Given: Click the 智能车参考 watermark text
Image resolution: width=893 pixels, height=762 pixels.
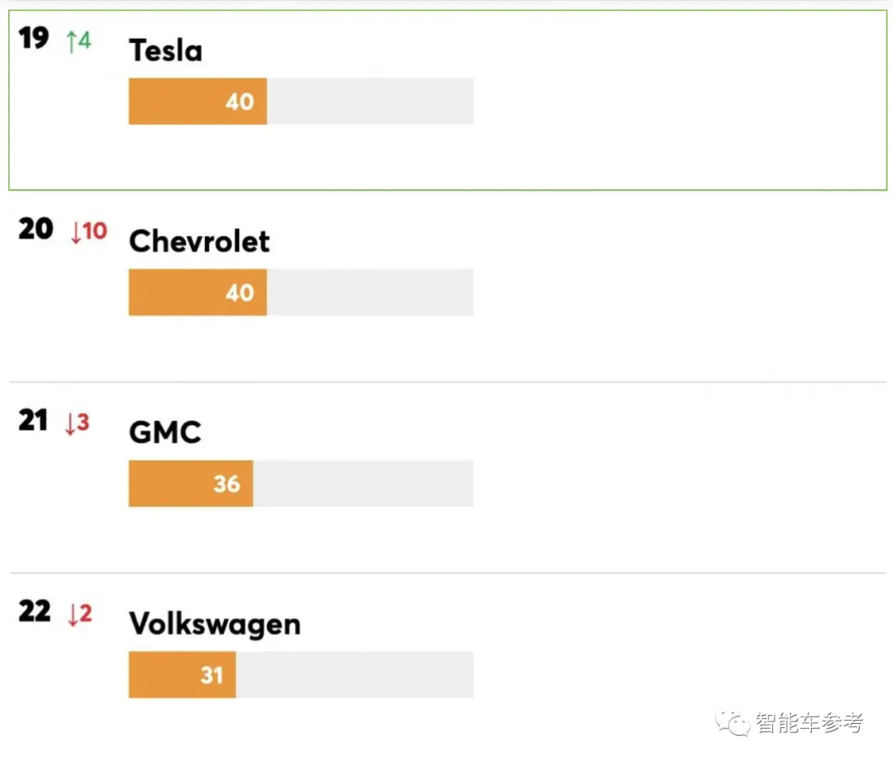Looking at the screenshot, I should click(809, 723).
